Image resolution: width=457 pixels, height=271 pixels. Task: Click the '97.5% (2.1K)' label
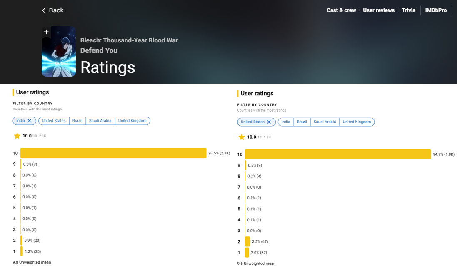pos(219,154)
